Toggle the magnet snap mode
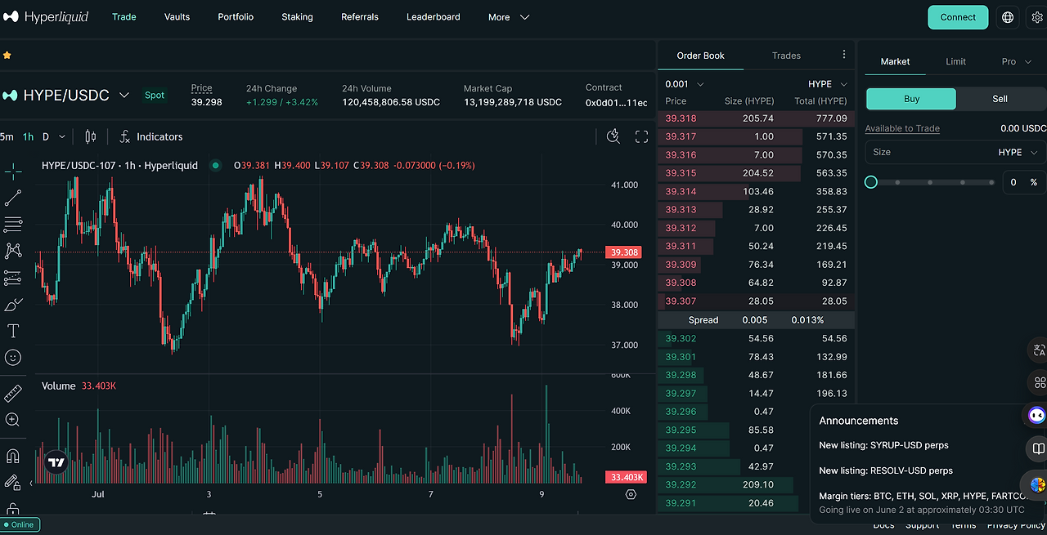Screen dimensions: 1047x535 (x=13, y=456)
